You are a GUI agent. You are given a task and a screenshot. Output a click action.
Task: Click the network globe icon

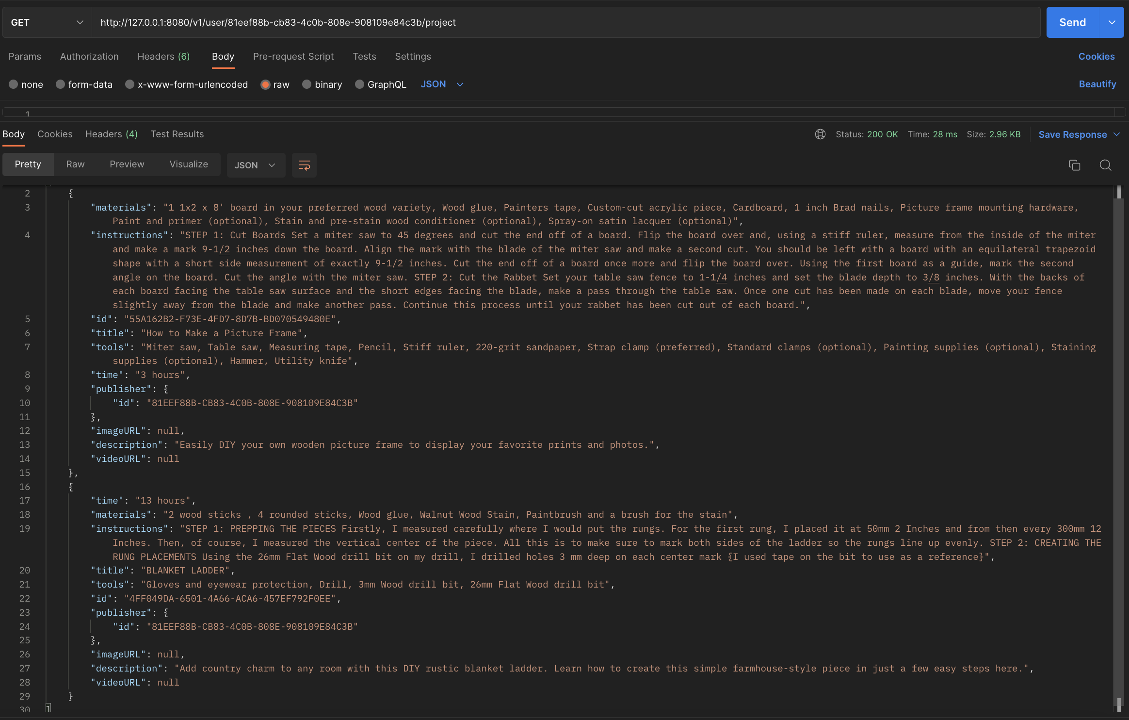(820, 134)
